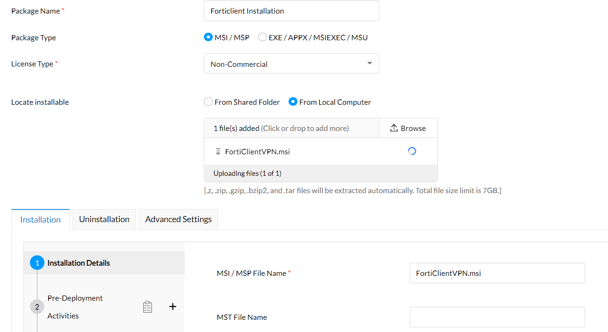Choose From Local Computer option
Viewport: 608px width, 332px height.
click(x=293, y=102)
